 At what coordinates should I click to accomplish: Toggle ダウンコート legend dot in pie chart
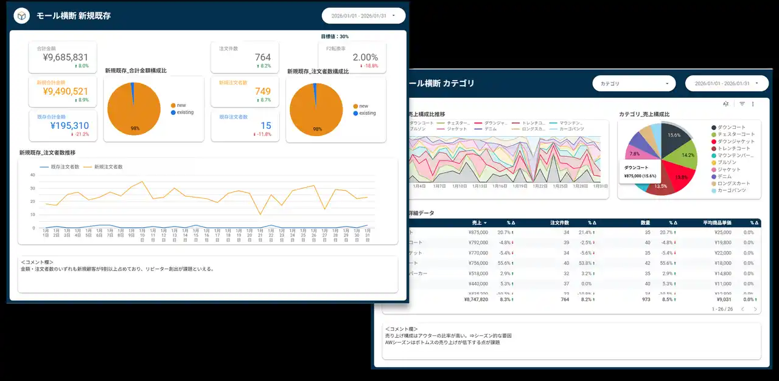click(x=713, y=127)
